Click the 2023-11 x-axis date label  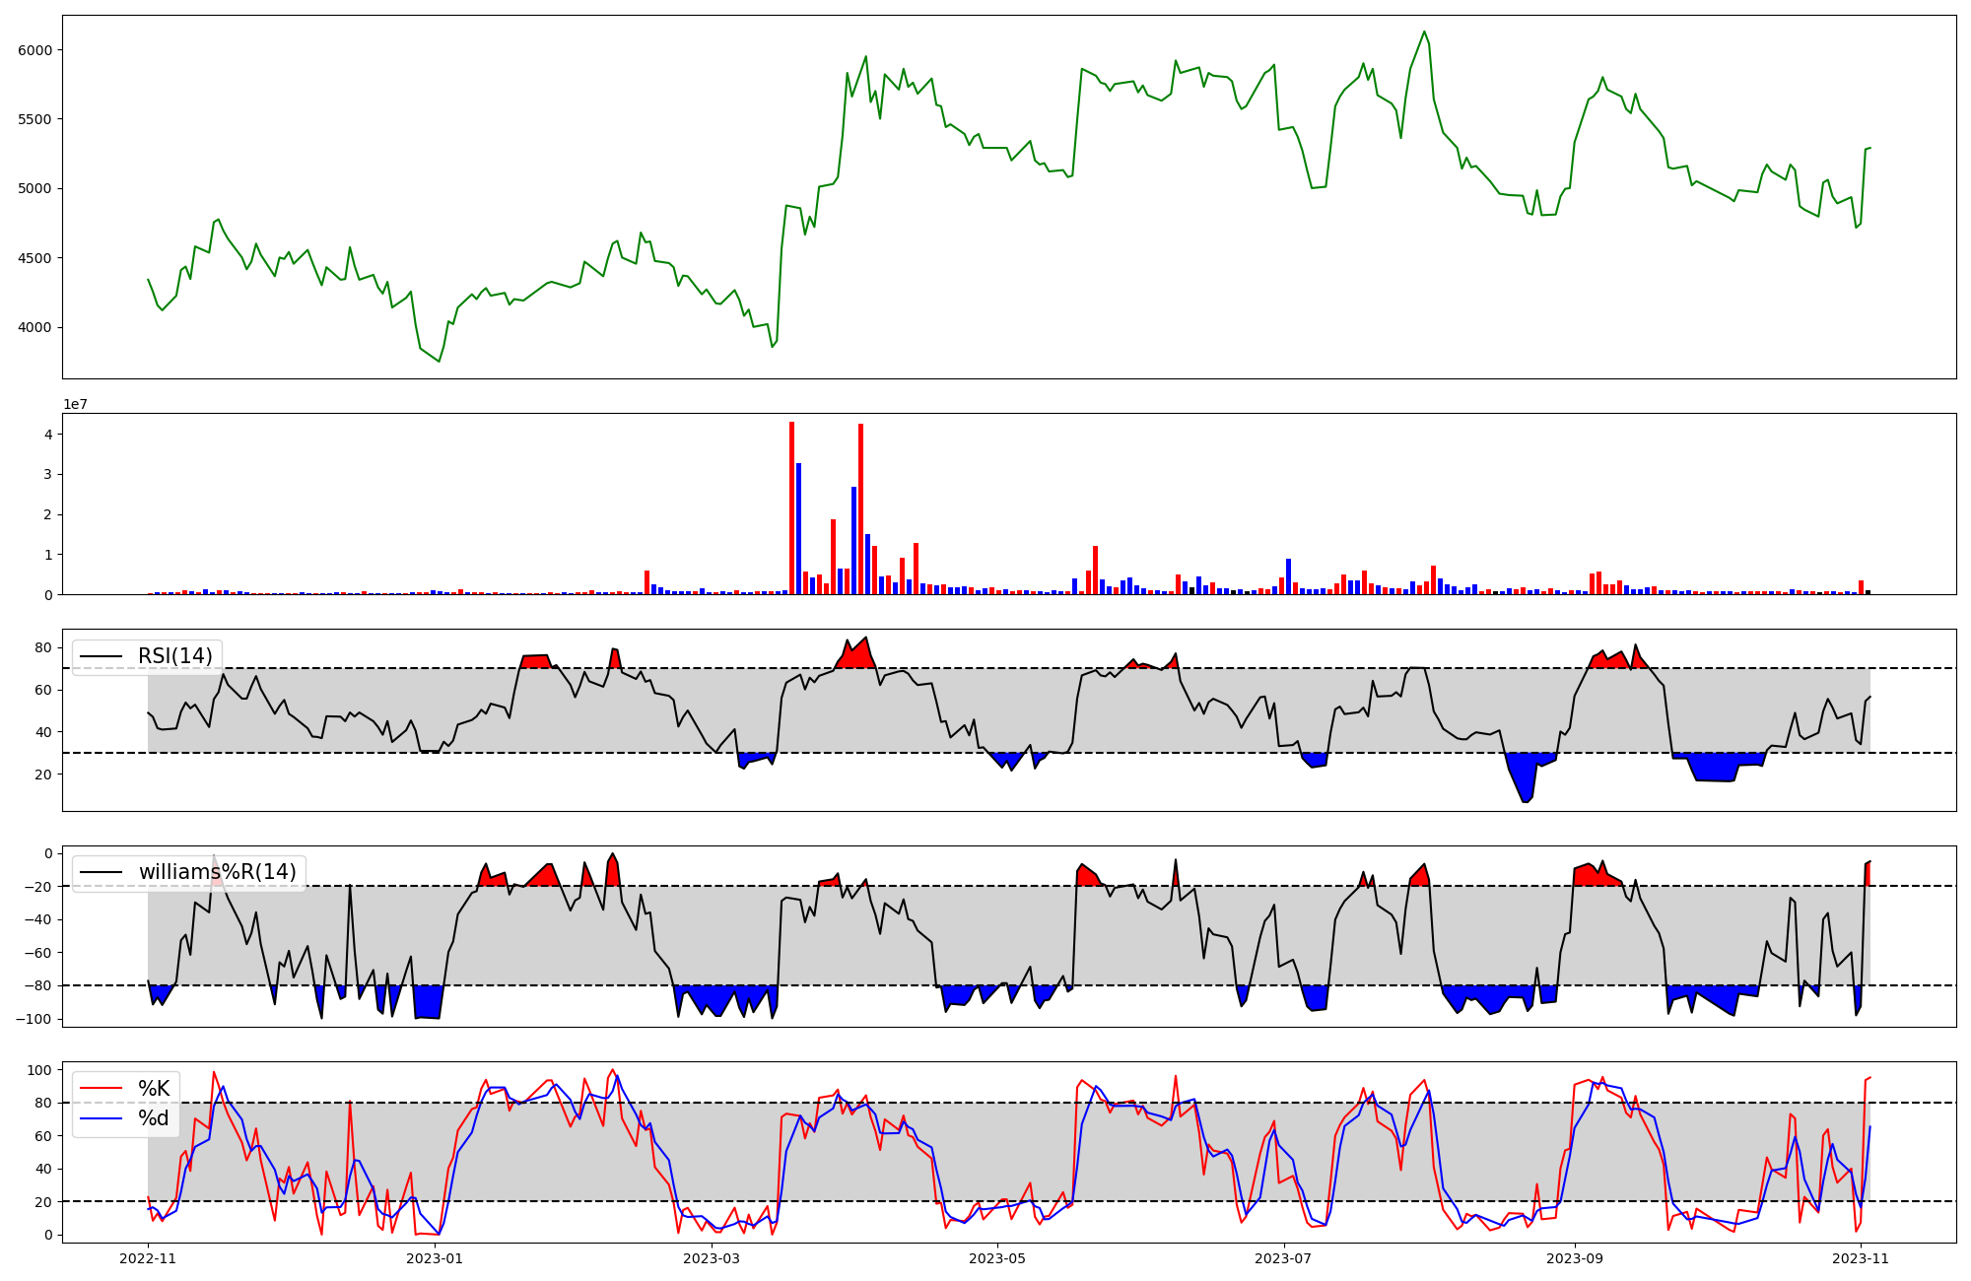pyautogui.click(x=1861, y=1258)
